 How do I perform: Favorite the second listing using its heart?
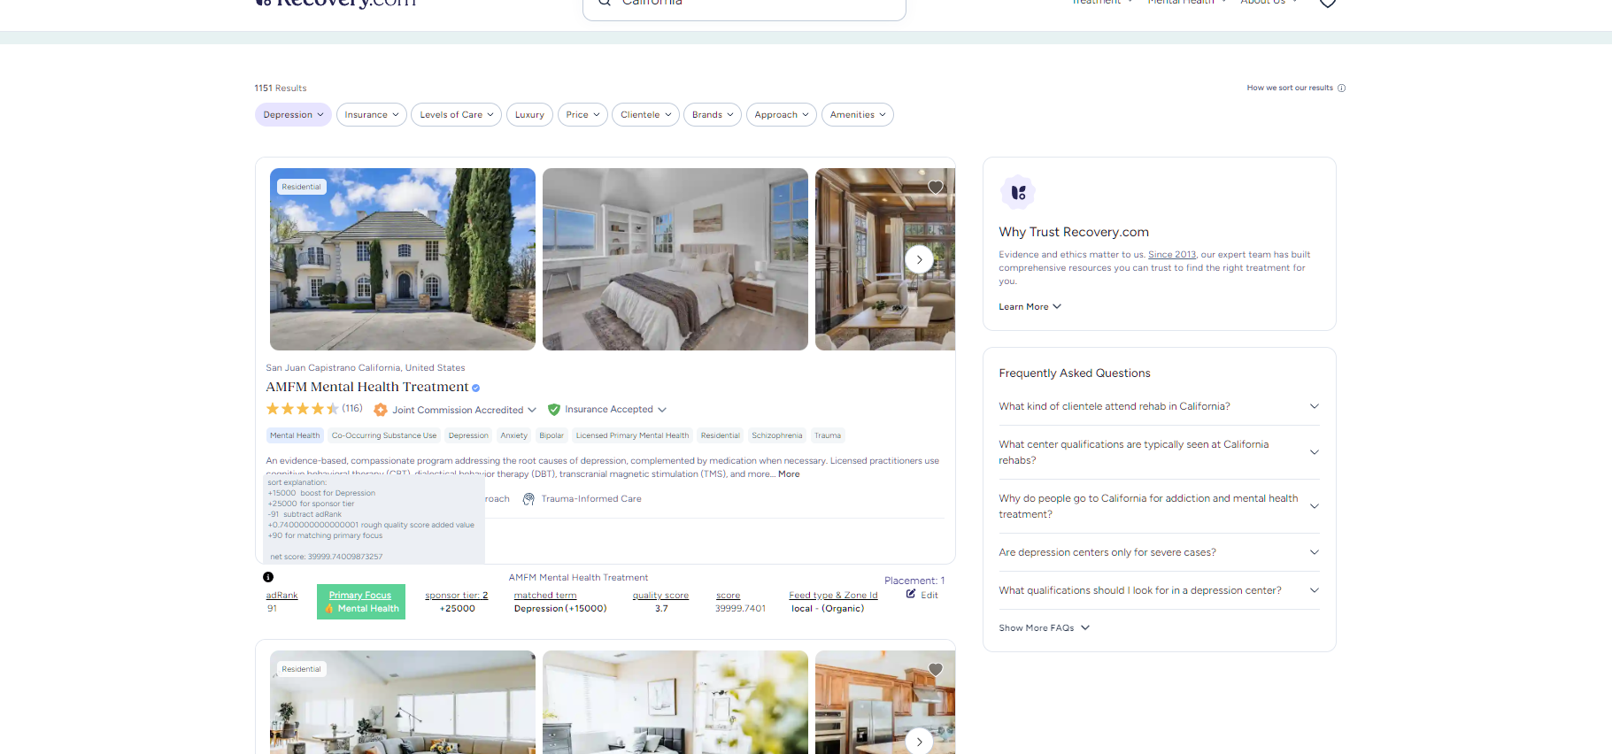click(935, 670)
